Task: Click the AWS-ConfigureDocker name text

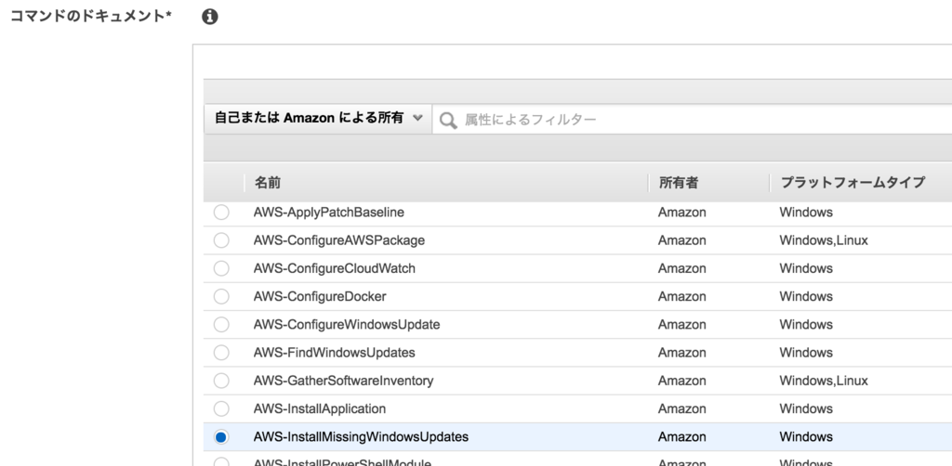Action: pos(320,296)
